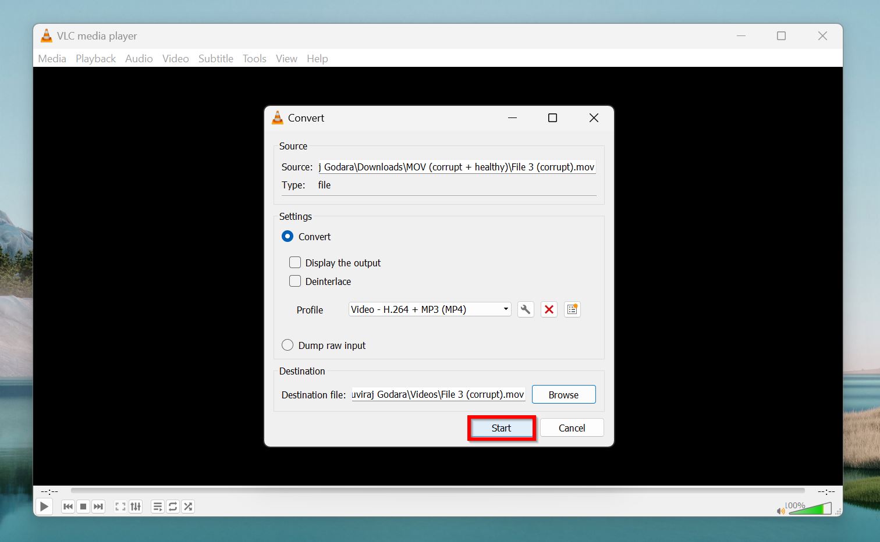Screen dimensions: 880x542
Task: Enable the Deinterlace checkbox
Action: (295, 281)
